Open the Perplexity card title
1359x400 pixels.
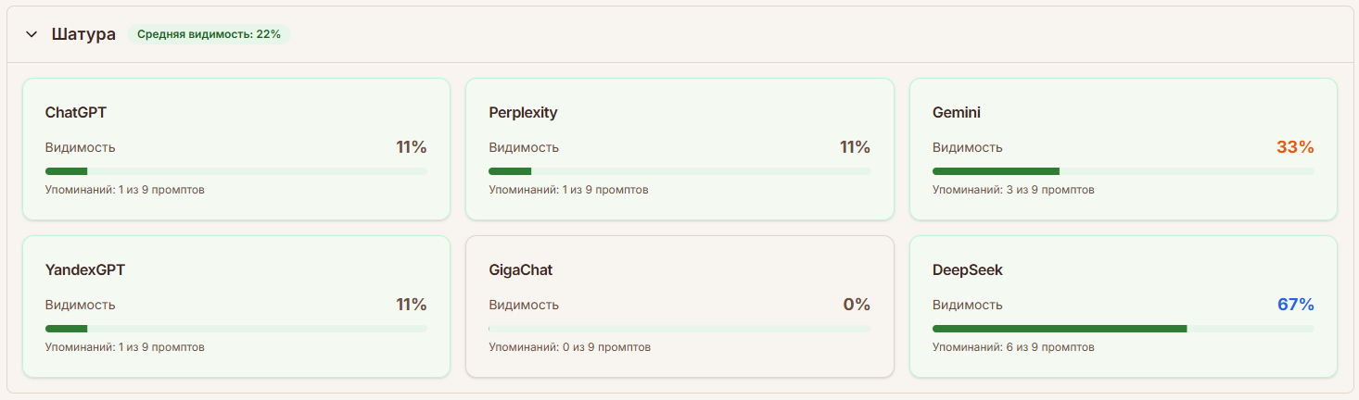click(x=523, y=113)
